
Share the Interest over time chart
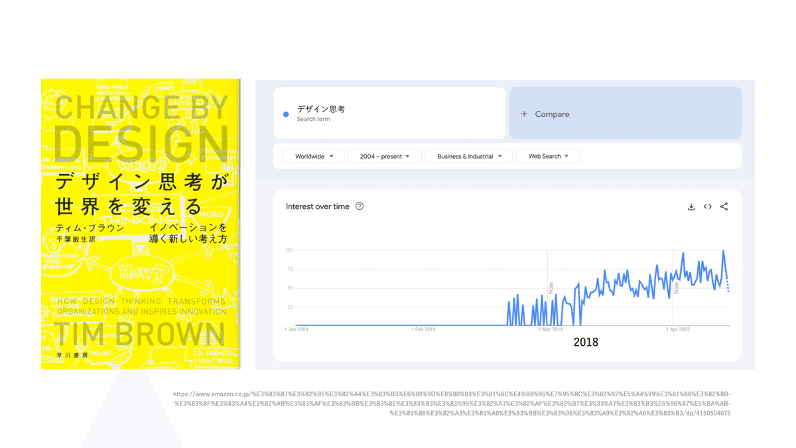[724, 206]
